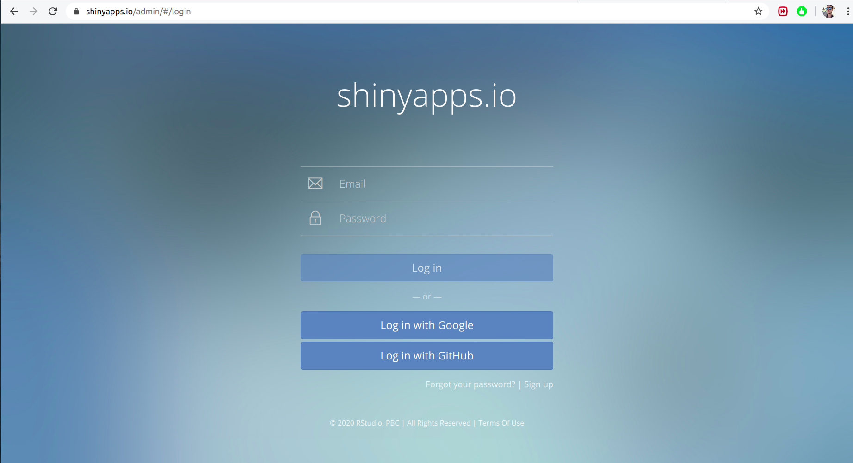The width and height of the screenshot is (853, 463).
Task: Click the forward navigation arrow
Action: click(33, 11)
